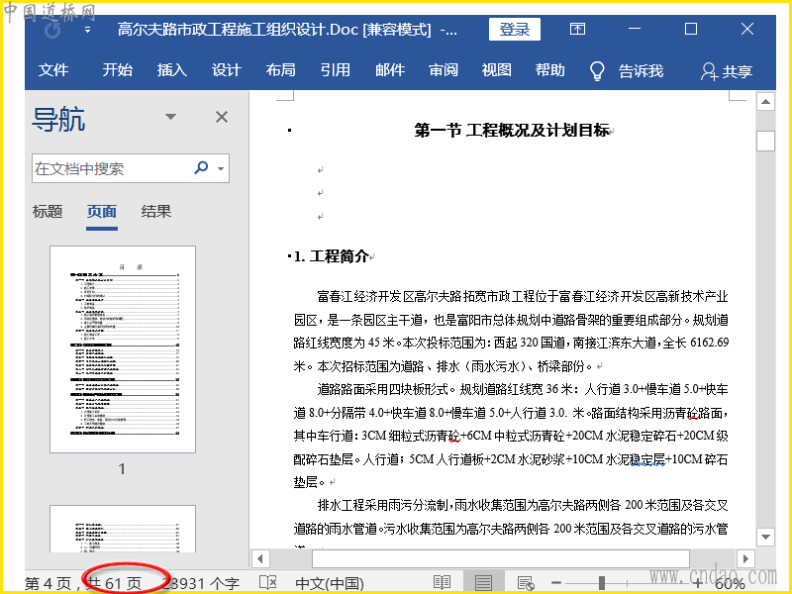Open the navigation pane options dropdown arrow
Screen dimensions: 792x594
pos(170,117)
